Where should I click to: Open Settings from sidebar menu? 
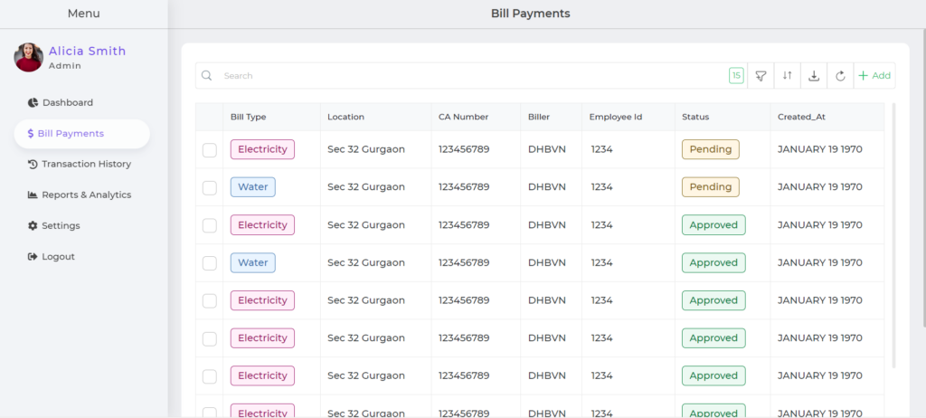[x=53, y=225]
